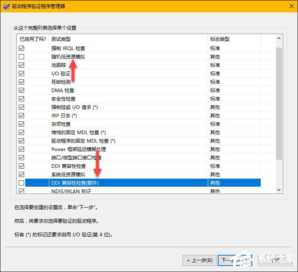Click 其他 flag cell of 随机低资源模拟 row
Image resolution: width=298 pixels, height=272 pixels.
pyautogui.click(x=215, y=57)
